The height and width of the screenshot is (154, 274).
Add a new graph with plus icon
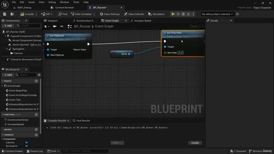pyautogui.click(x=36, y=81)
